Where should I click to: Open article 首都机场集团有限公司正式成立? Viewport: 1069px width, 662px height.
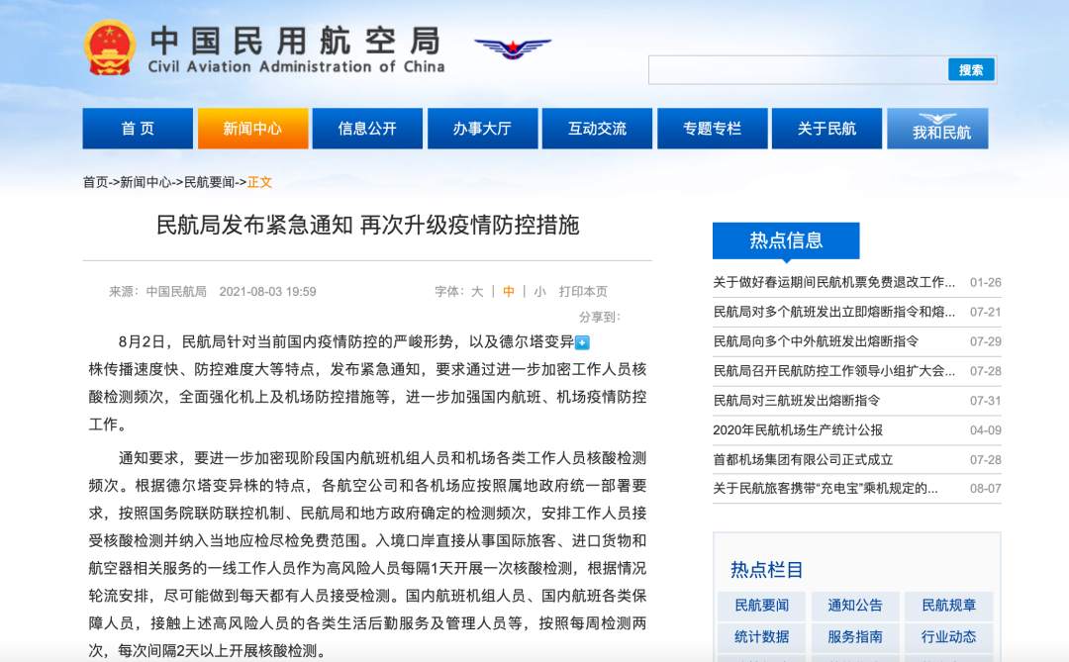[x=803, y=459]
